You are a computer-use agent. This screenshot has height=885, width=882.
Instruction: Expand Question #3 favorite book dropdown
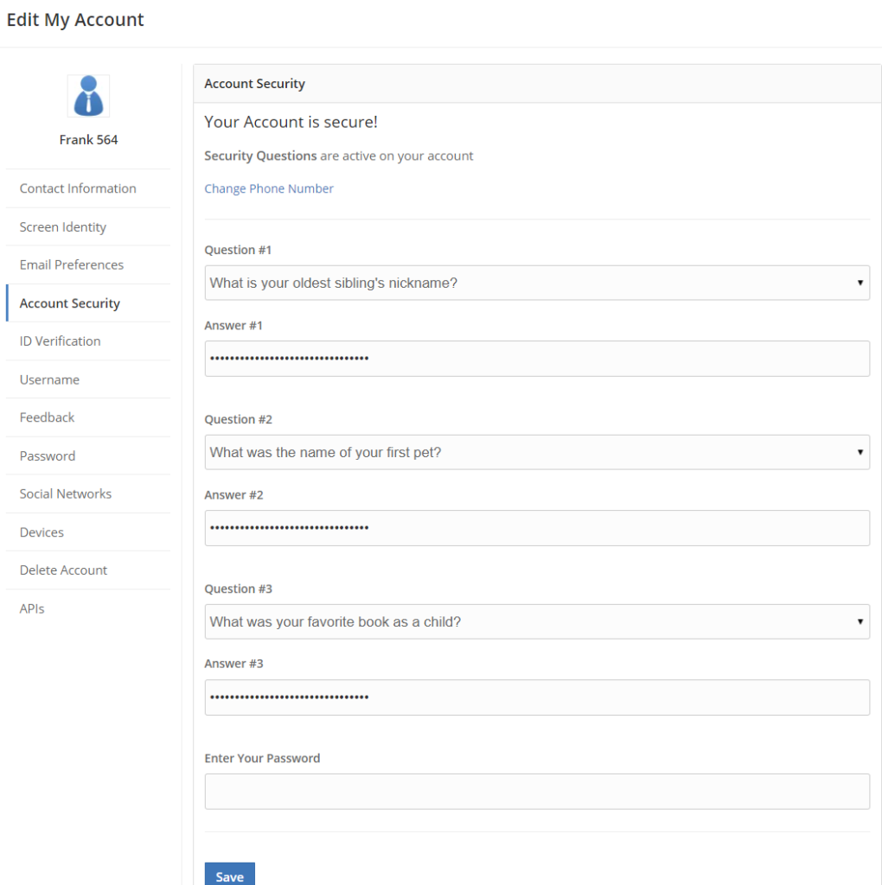click(536, 621)
